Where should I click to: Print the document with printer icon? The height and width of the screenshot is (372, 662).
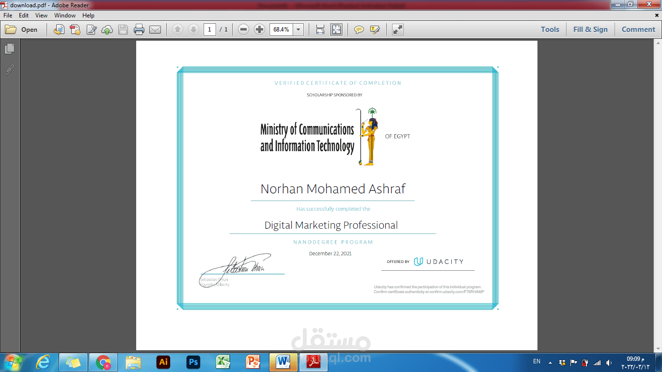[x=139, y=30]
